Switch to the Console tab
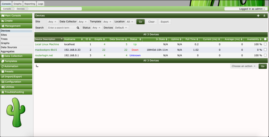The image size is (269, 137). pos(6,3)
